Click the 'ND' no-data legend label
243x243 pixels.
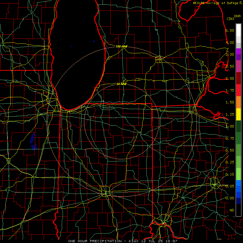[232, 210]
